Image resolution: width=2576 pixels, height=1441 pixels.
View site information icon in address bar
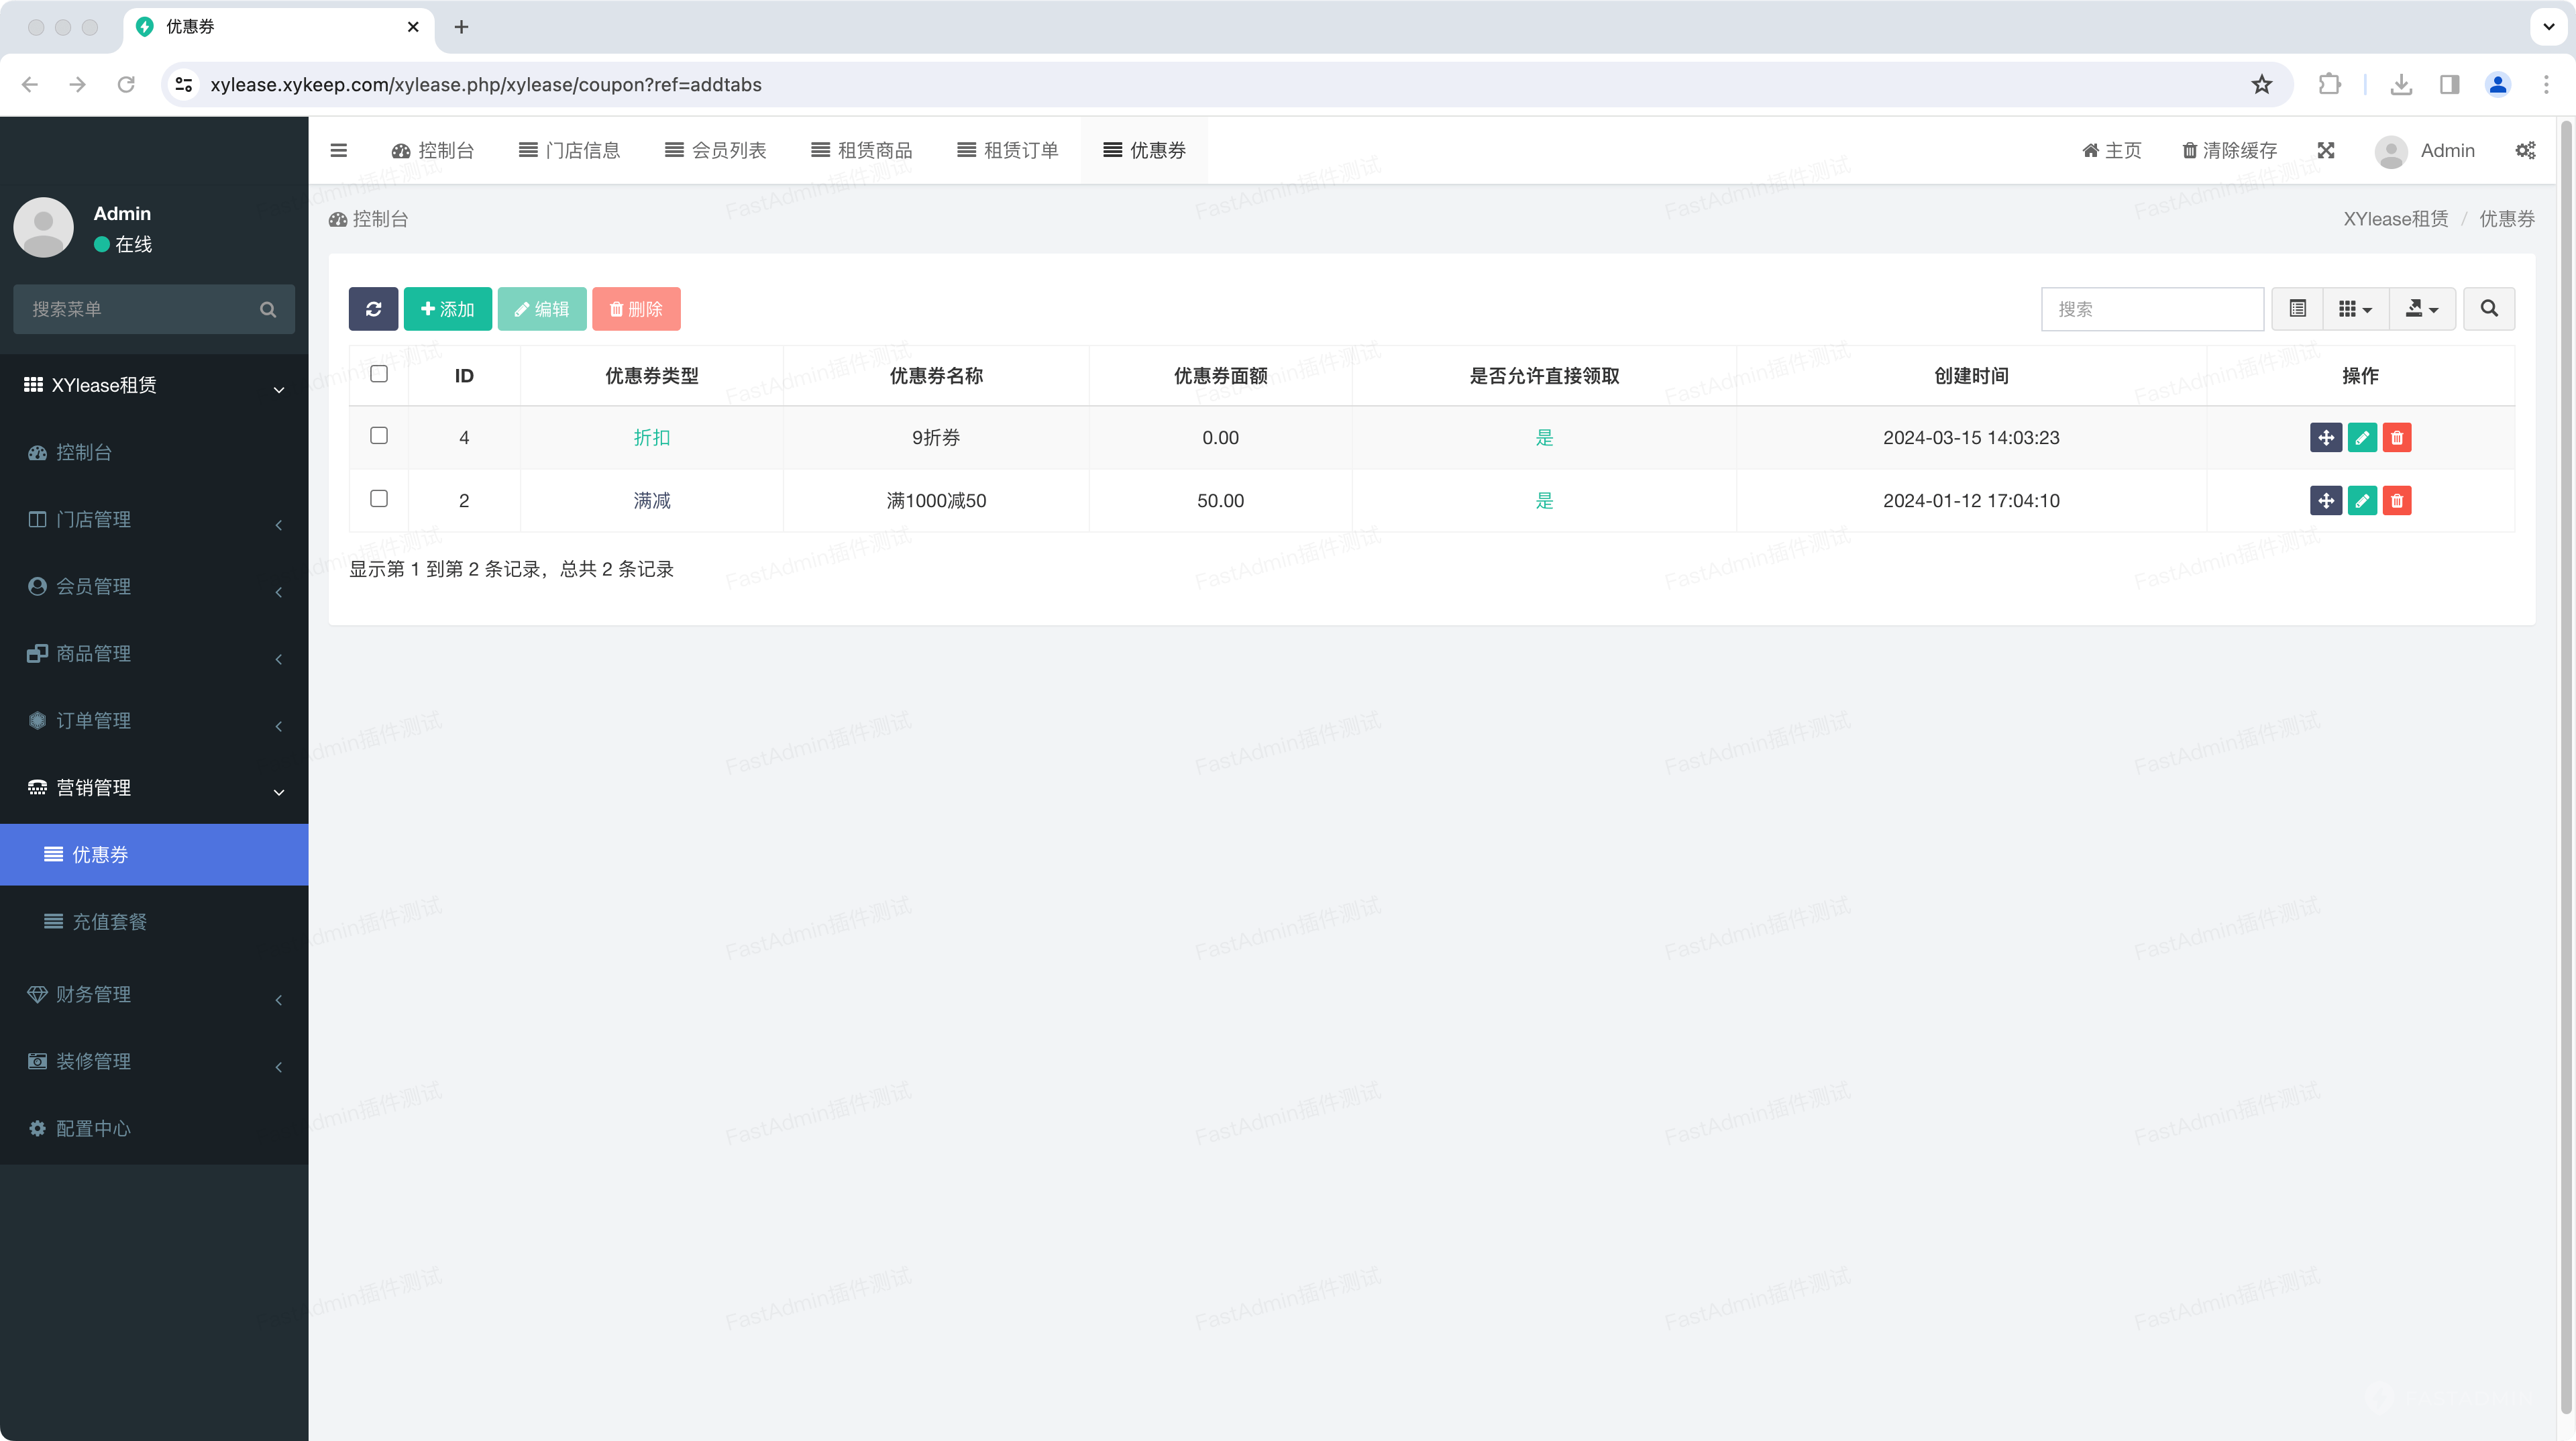coord(184,85)
